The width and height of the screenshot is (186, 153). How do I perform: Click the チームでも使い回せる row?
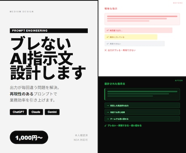pos(142,119)
